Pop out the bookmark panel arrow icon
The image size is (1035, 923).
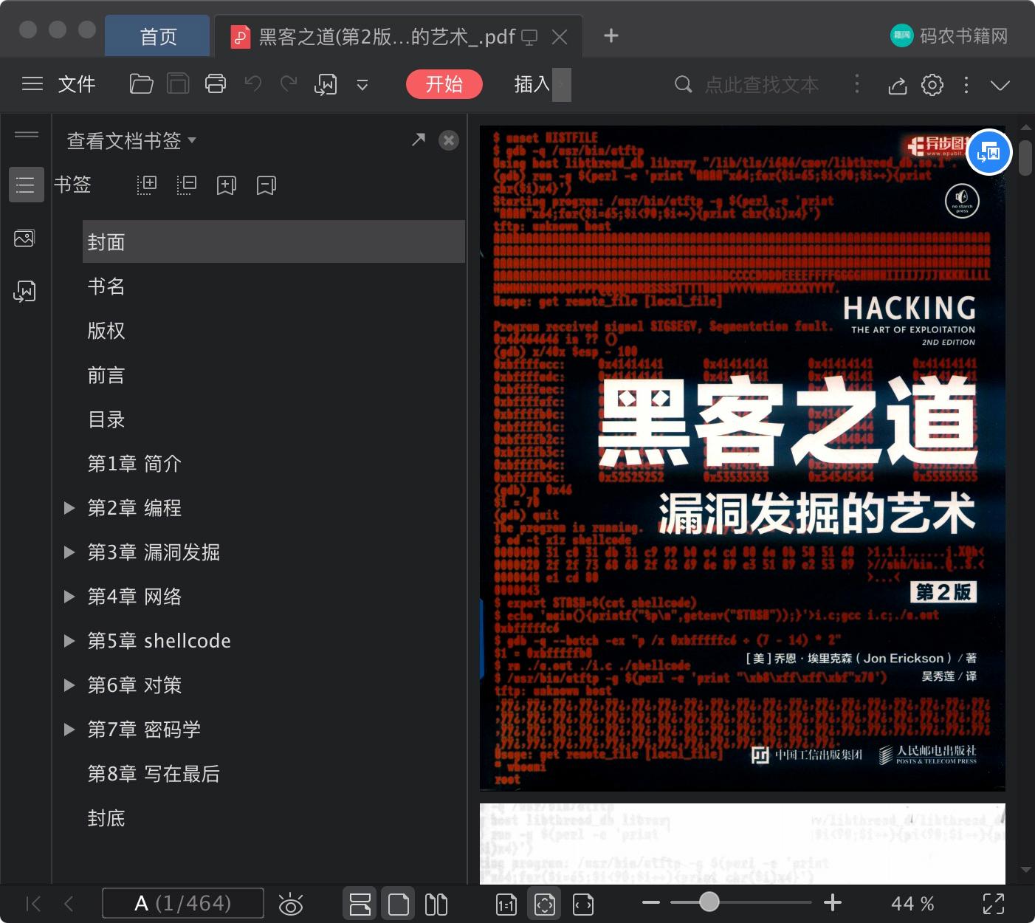click(419, 140)
